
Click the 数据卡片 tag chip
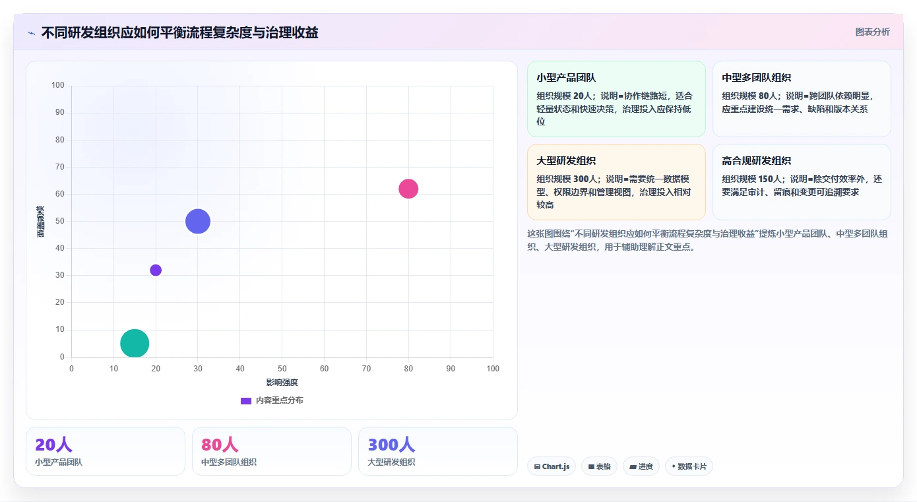(689, 466)
